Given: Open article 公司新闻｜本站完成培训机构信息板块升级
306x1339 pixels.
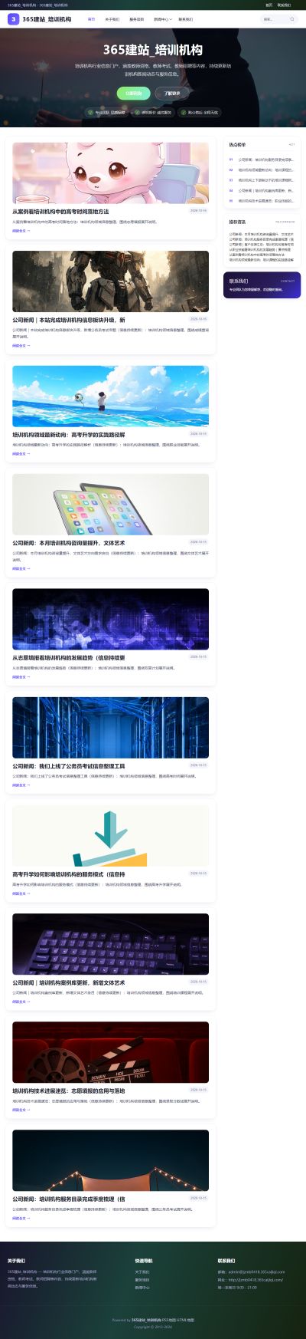Looking at the screenshot, I should (69, 320).
